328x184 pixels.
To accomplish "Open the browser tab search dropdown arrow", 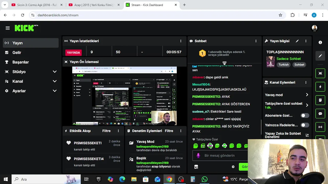I will [5, 5].
